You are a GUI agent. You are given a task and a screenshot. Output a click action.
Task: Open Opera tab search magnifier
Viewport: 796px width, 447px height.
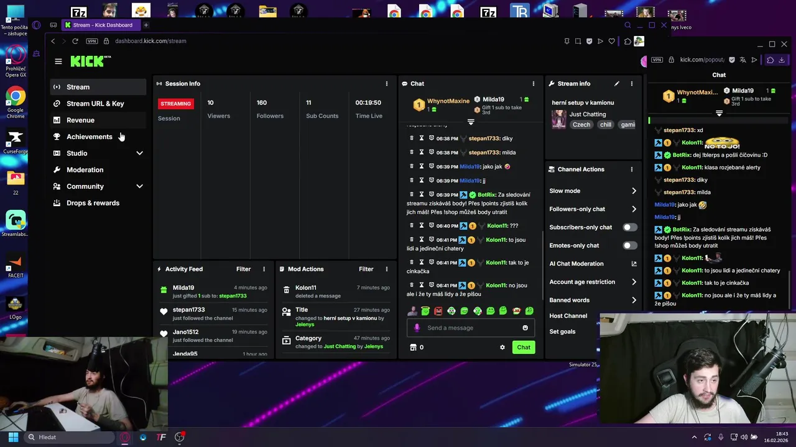(x=627, y=25)
